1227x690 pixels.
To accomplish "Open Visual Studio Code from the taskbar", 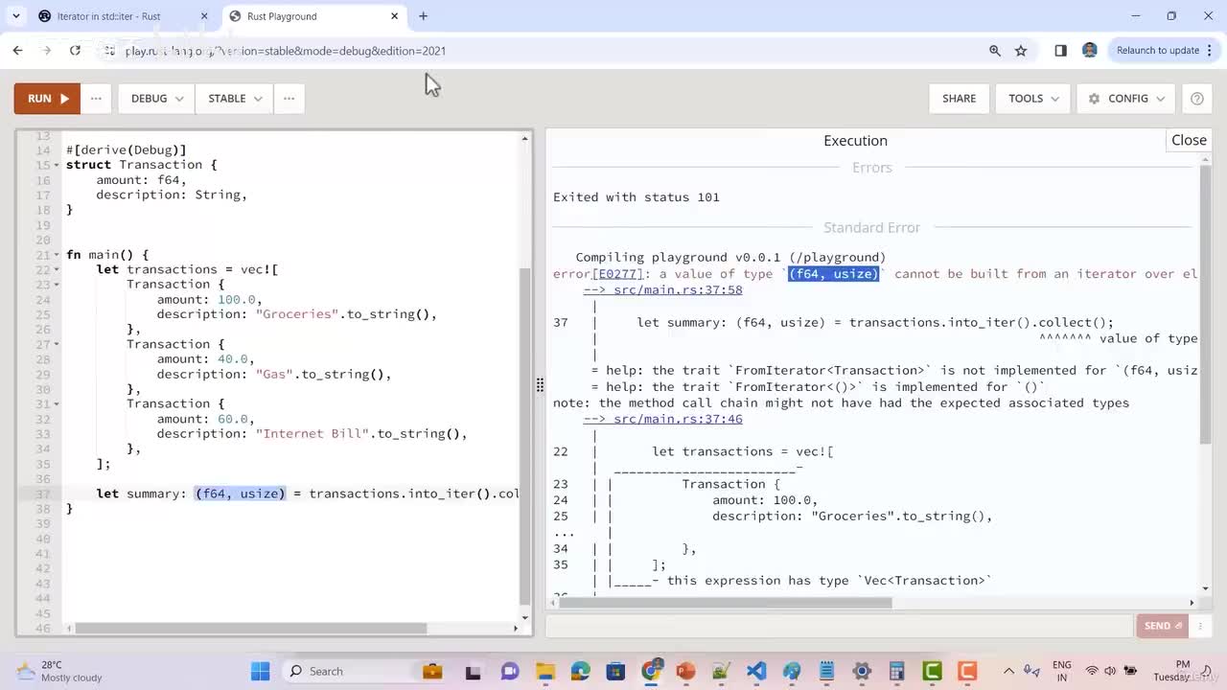I will pyautogui.click(x=756, y=671).
